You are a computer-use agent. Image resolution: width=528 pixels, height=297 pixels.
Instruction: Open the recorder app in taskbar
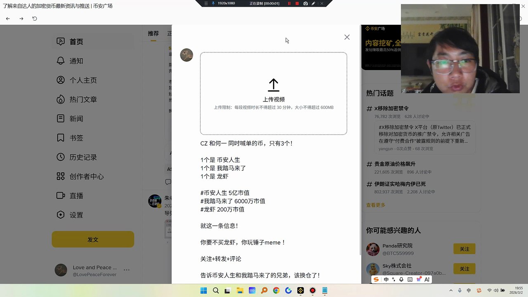click(x=313, y=290)
